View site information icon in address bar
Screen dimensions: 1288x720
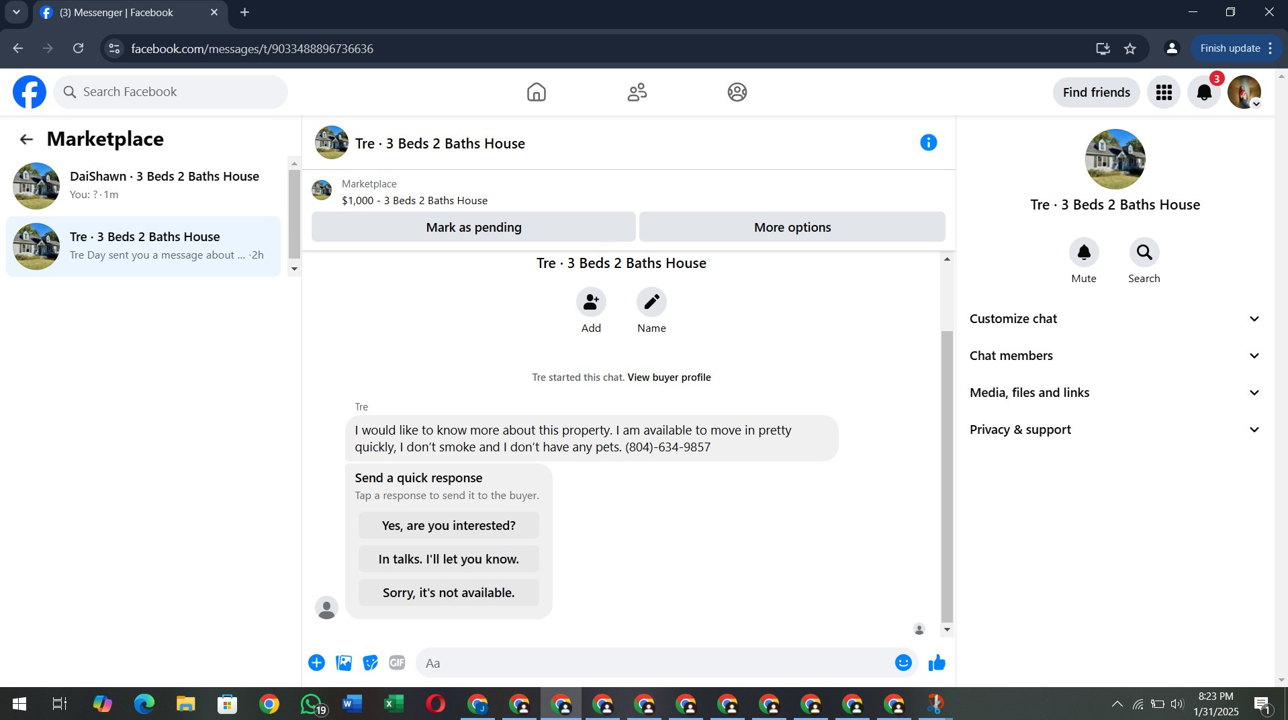(x=114, y=48)
